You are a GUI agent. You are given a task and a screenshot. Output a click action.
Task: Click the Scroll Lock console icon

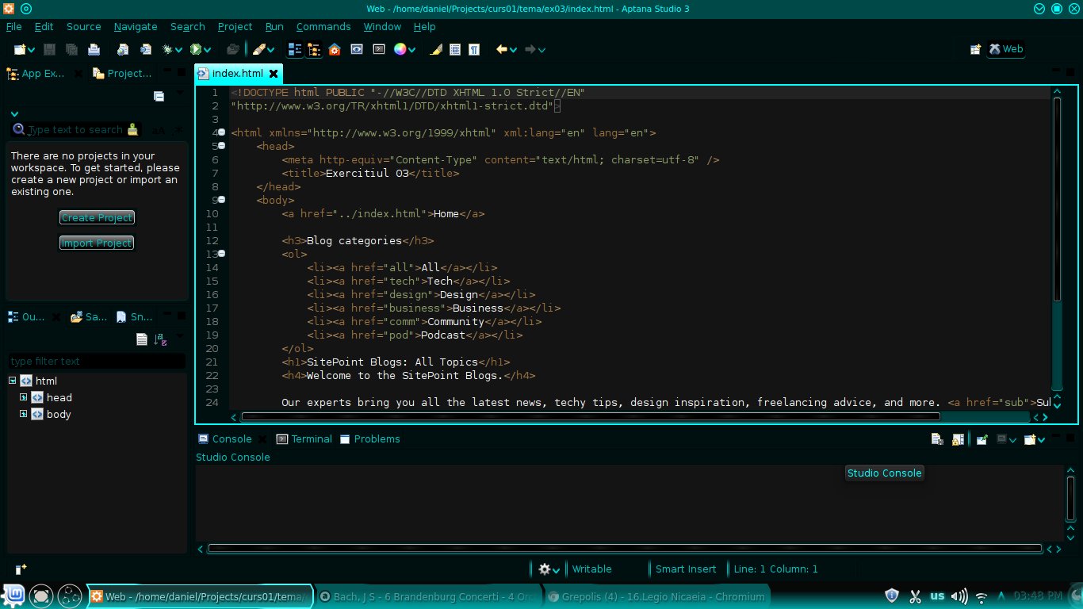click(x=958, y=439)
